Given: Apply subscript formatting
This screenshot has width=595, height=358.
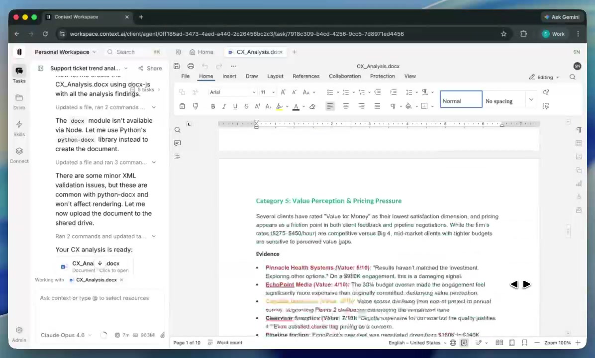Looking at the screenshot, I should click(x=268, y=106).
